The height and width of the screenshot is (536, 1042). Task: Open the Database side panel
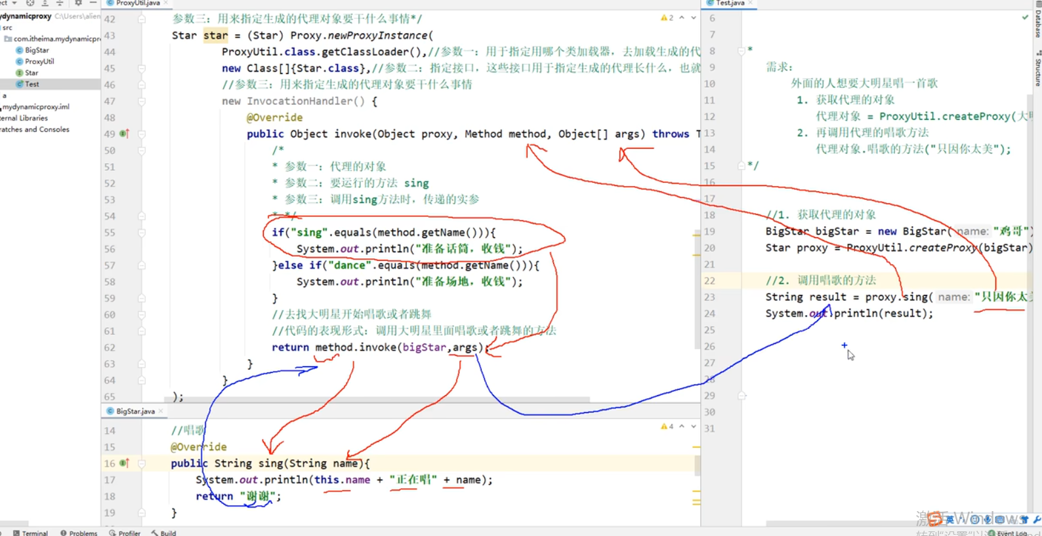pos(1037,20)
